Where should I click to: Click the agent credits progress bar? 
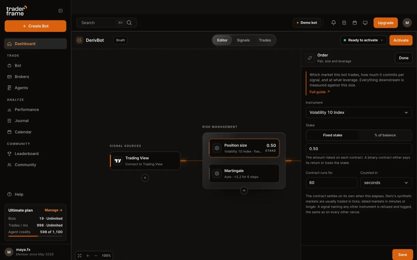pyautogui.click(x=35, y=236)
